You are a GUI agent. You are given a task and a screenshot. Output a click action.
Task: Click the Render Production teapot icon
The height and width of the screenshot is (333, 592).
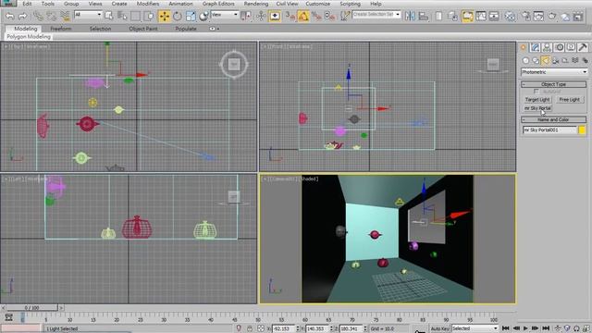click(552, 16)
